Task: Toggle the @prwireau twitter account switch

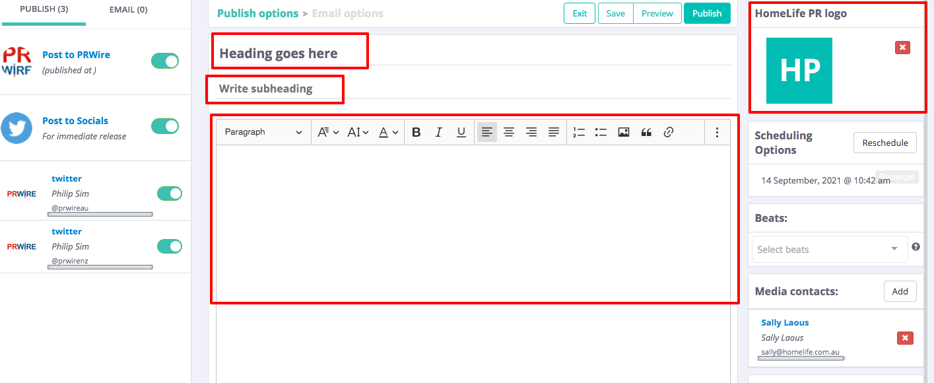Action: (169, 193)
